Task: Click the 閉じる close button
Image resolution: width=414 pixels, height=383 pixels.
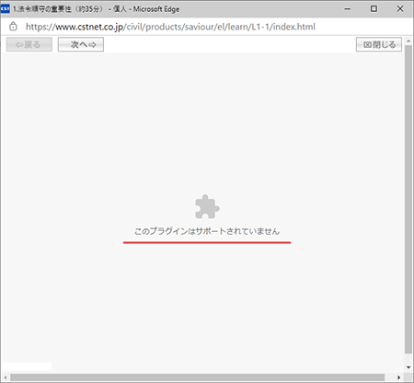Action: click(379, 44)
